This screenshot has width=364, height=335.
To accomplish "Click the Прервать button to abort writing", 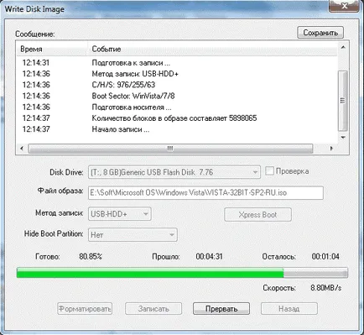I will (221, 309).
